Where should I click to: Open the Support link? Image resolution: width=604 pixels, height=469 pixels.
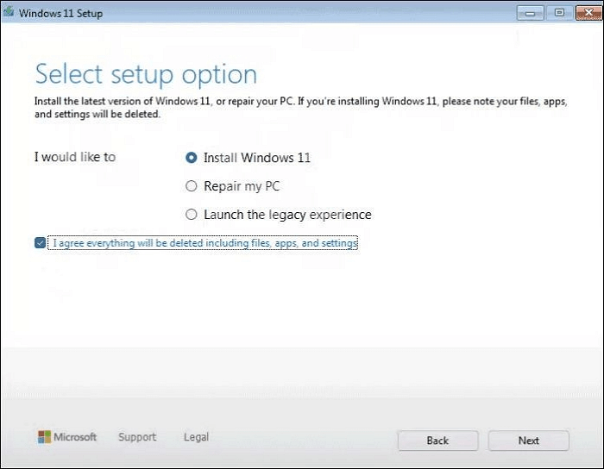click(x=137, y=437)
